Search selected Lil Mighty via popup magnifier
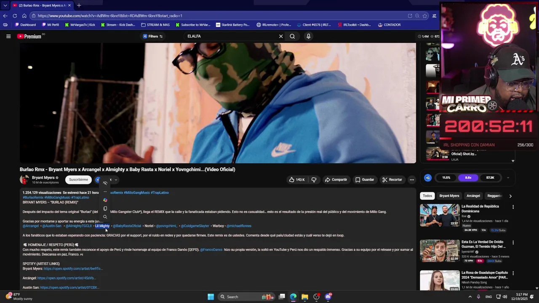 pyautogui.click(x=105, y=217)
